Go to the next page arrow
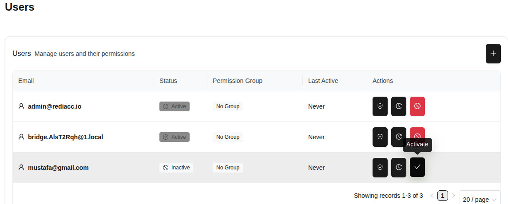This screenshot has height=204, width=508. point(453,196)
